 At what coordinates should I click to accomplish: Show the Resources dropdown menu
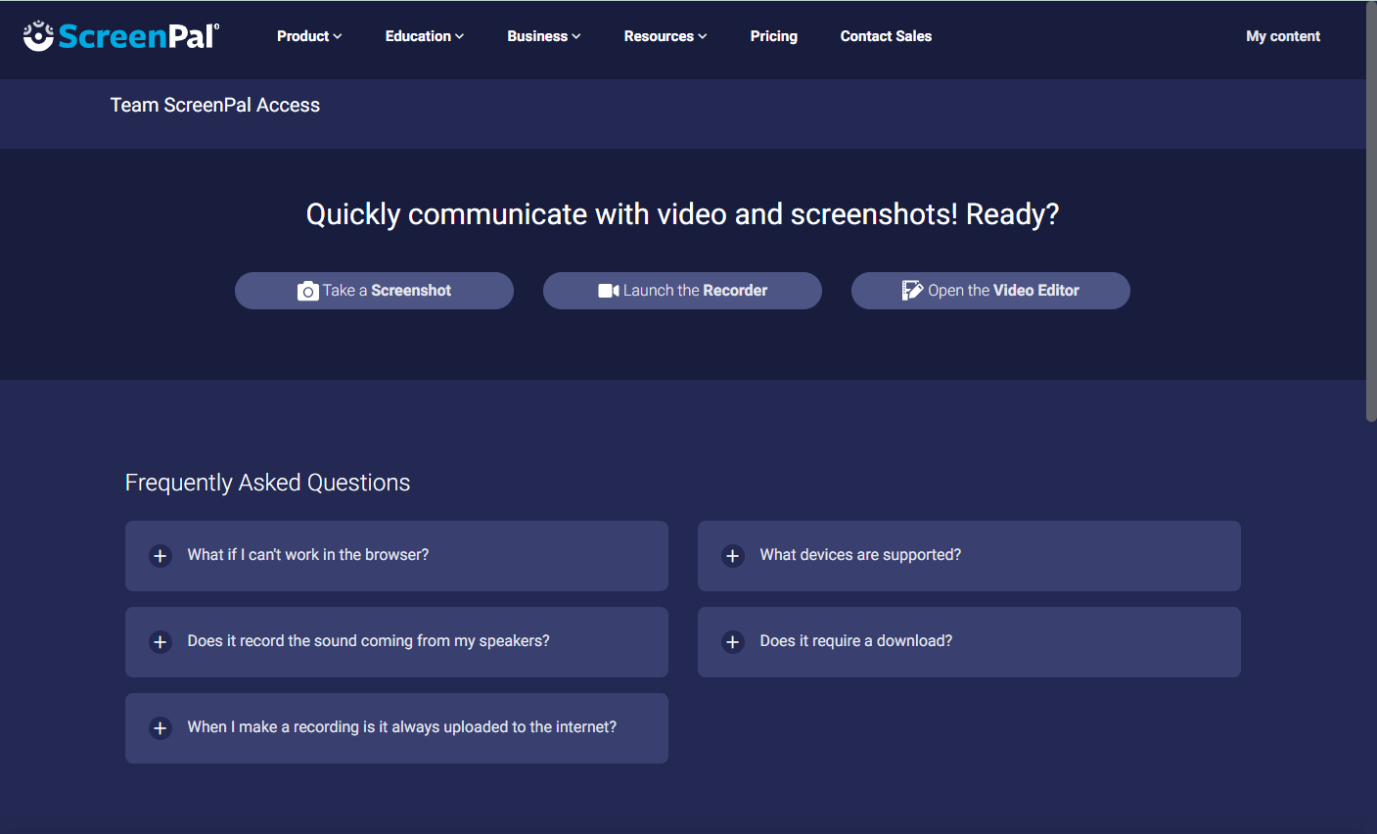pyautogui.click(x=665, y=36)
